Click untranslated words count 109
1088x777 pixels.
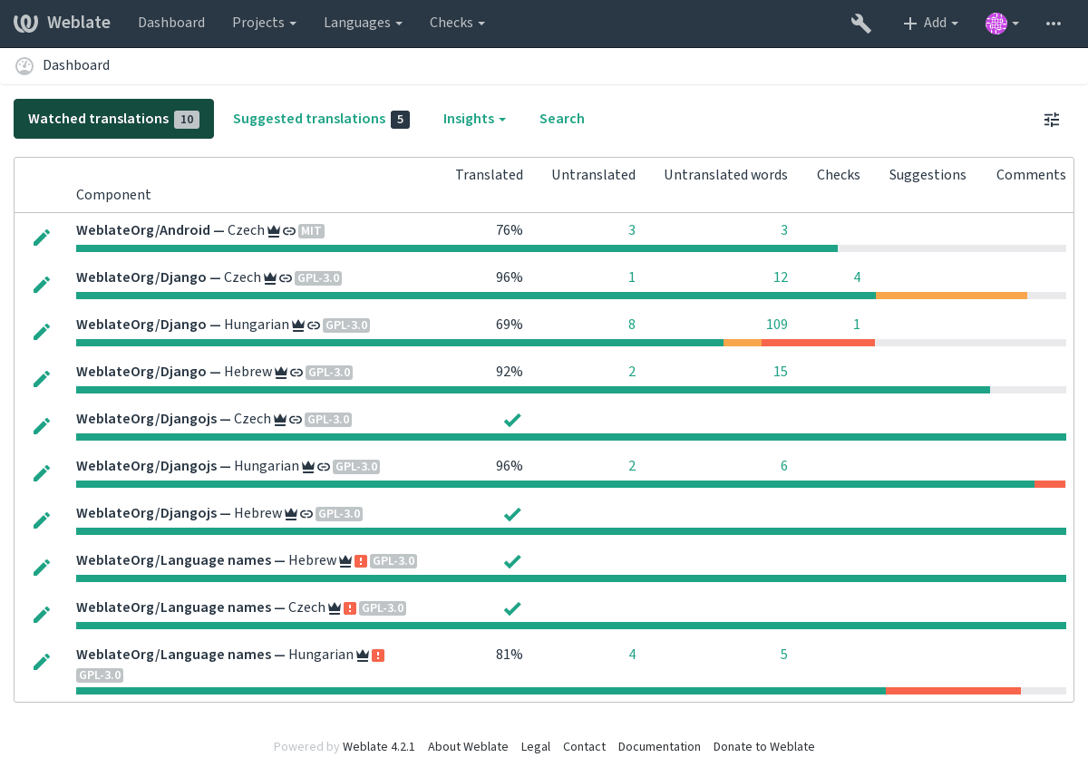coord(777,325)
